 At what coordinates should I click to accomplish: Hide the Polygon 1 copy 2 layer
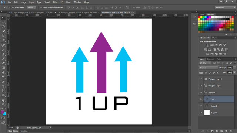[x=201, y=79]
